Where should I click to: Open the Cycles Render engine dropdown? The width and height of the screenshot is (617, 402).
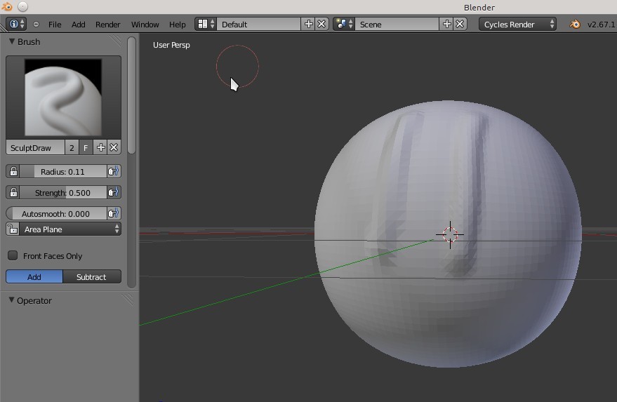[518, 24]
